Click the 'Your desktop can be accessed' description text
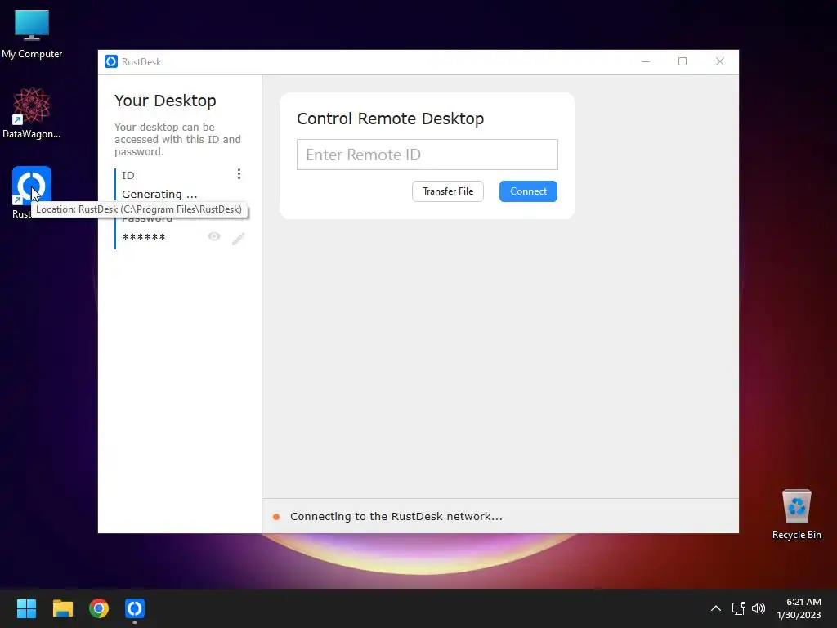This screenshot has height=628, width=837. pos(177,139)
